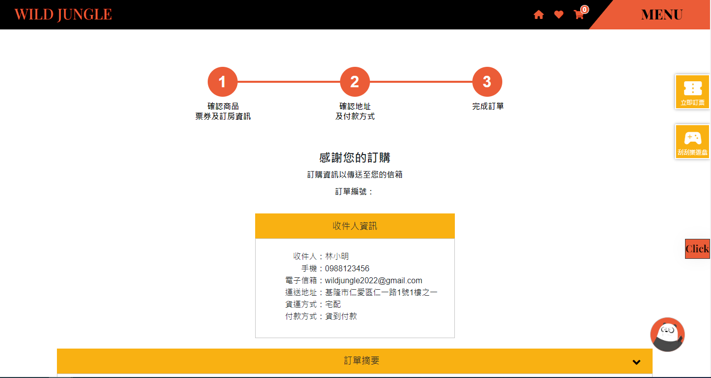Expand the 訂單摘要 chevron arrow
Image resolution: width=711 pixels, height=378 pixels.
coord(637,362)
